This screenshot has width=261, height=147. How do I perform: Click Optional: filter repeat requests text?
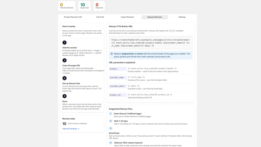pyautogui.click(x=128, y=143)
